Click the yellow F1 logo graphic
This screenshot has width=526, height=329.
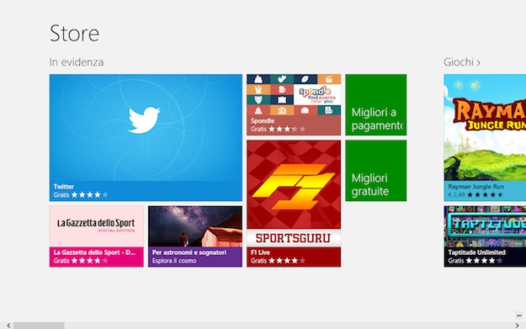(x=293, y=187)
